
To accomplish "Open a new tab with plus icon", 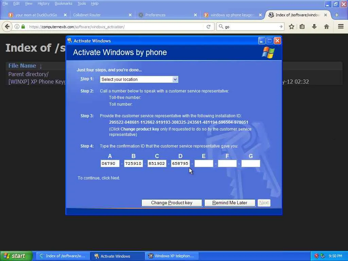I will point(337,15).
